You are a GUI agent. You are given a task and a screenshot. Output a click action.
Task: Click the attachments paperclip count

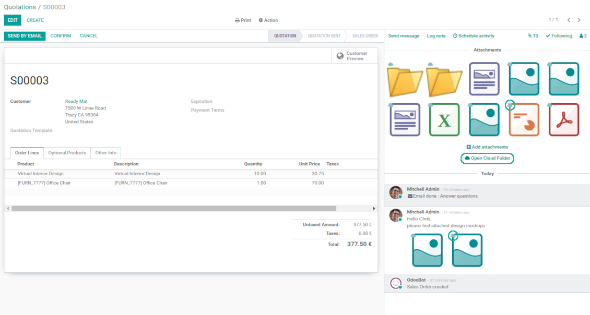tap(533, 36)
